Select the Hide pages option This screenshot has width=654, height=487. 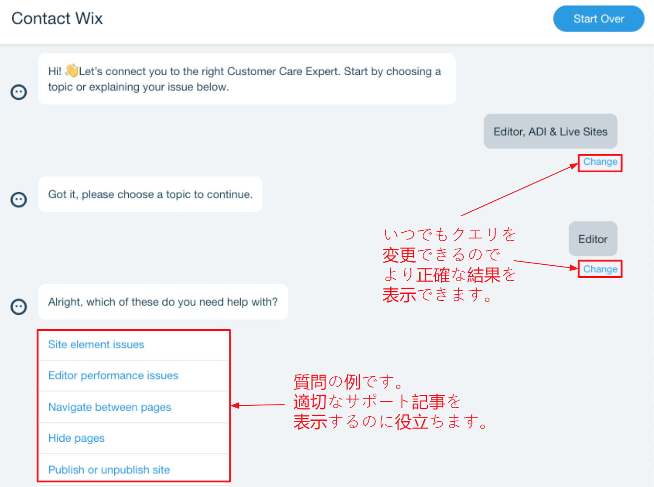point(134,438)
